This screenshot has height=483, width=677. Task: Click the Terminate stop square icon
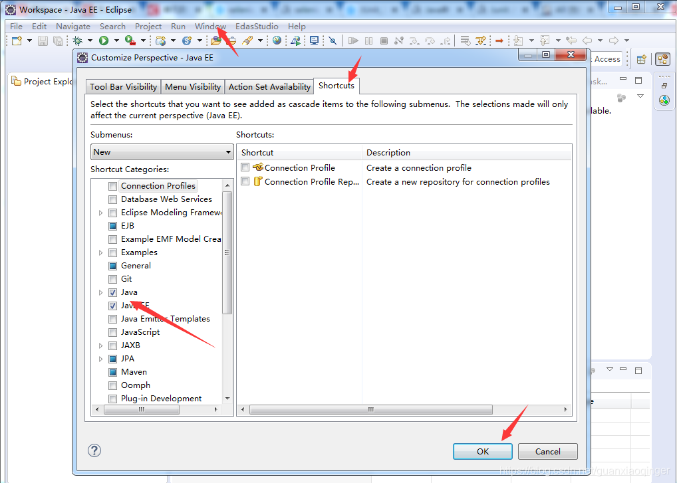tap(384, 41)
